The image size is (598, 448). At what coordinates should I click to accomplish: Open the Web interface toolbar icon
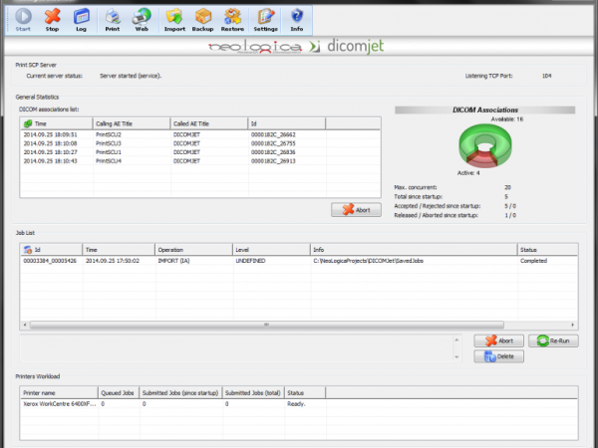[143, 19]
